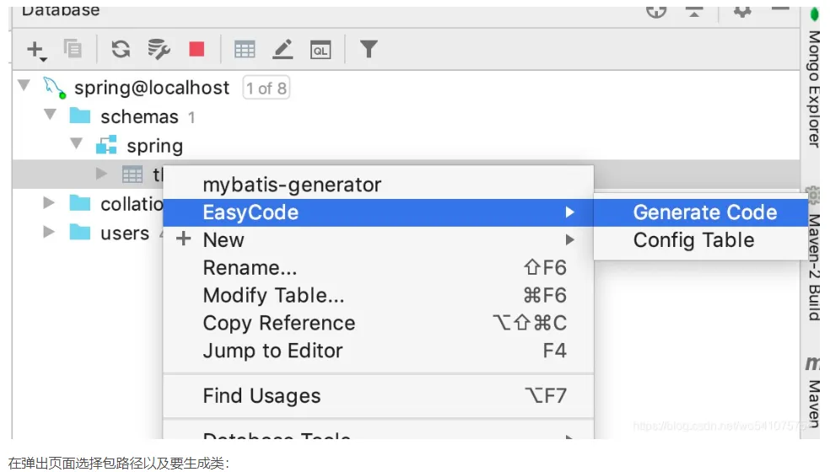Click the '1 of 8' schema selector badge

point(266,88)
